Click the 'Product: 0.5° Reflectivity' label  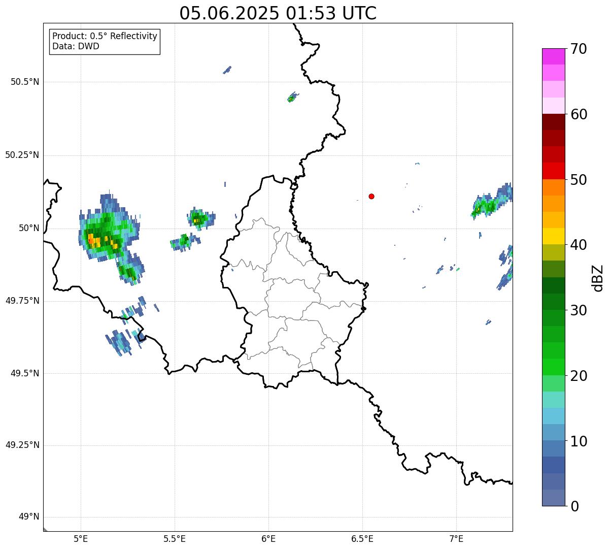[x=105, y=37]
